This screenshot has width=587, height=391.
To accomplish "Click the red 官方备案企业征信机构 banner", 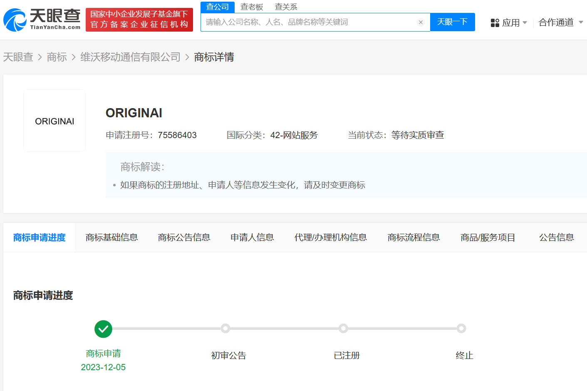I will pyautogui.click(x=139, y=20).
